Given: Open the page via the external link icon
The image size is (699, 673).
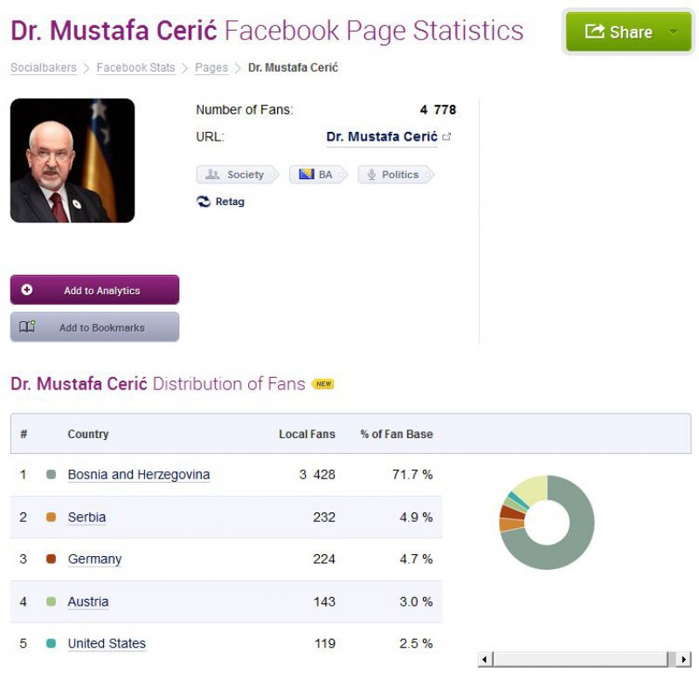Looking at the screenshot, I should pos(447,135).
